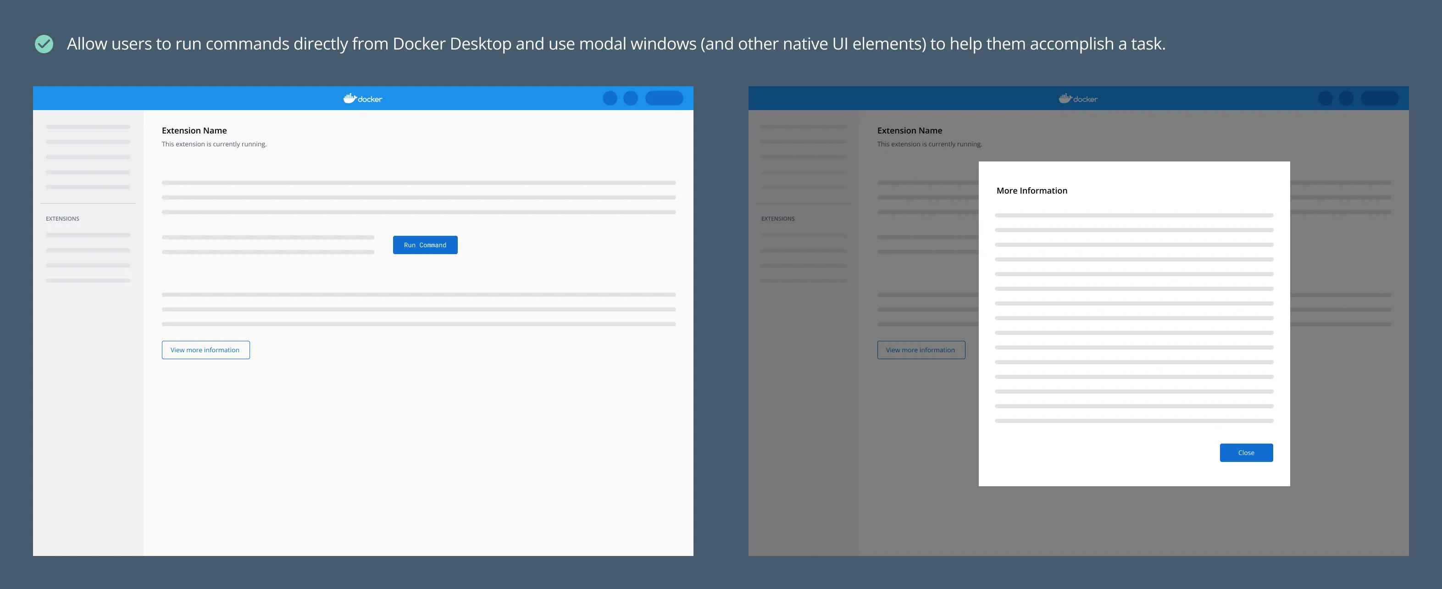Select last item under EXTENSIONS in left sidebar
Screen dimensions: 1442x589
(88, 280)
